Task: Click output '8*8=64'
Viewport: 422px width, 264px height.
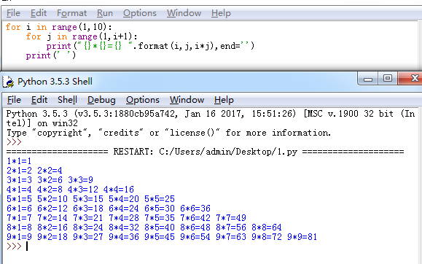Action: [x=267, y=228]
